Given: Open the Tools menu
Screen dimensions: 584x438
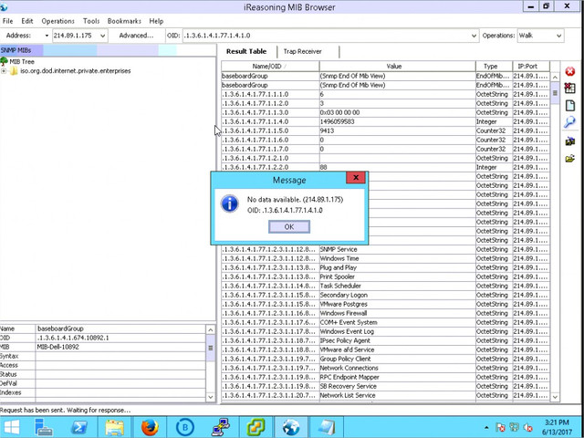Looking at the screenshot, I should [91, 21].
